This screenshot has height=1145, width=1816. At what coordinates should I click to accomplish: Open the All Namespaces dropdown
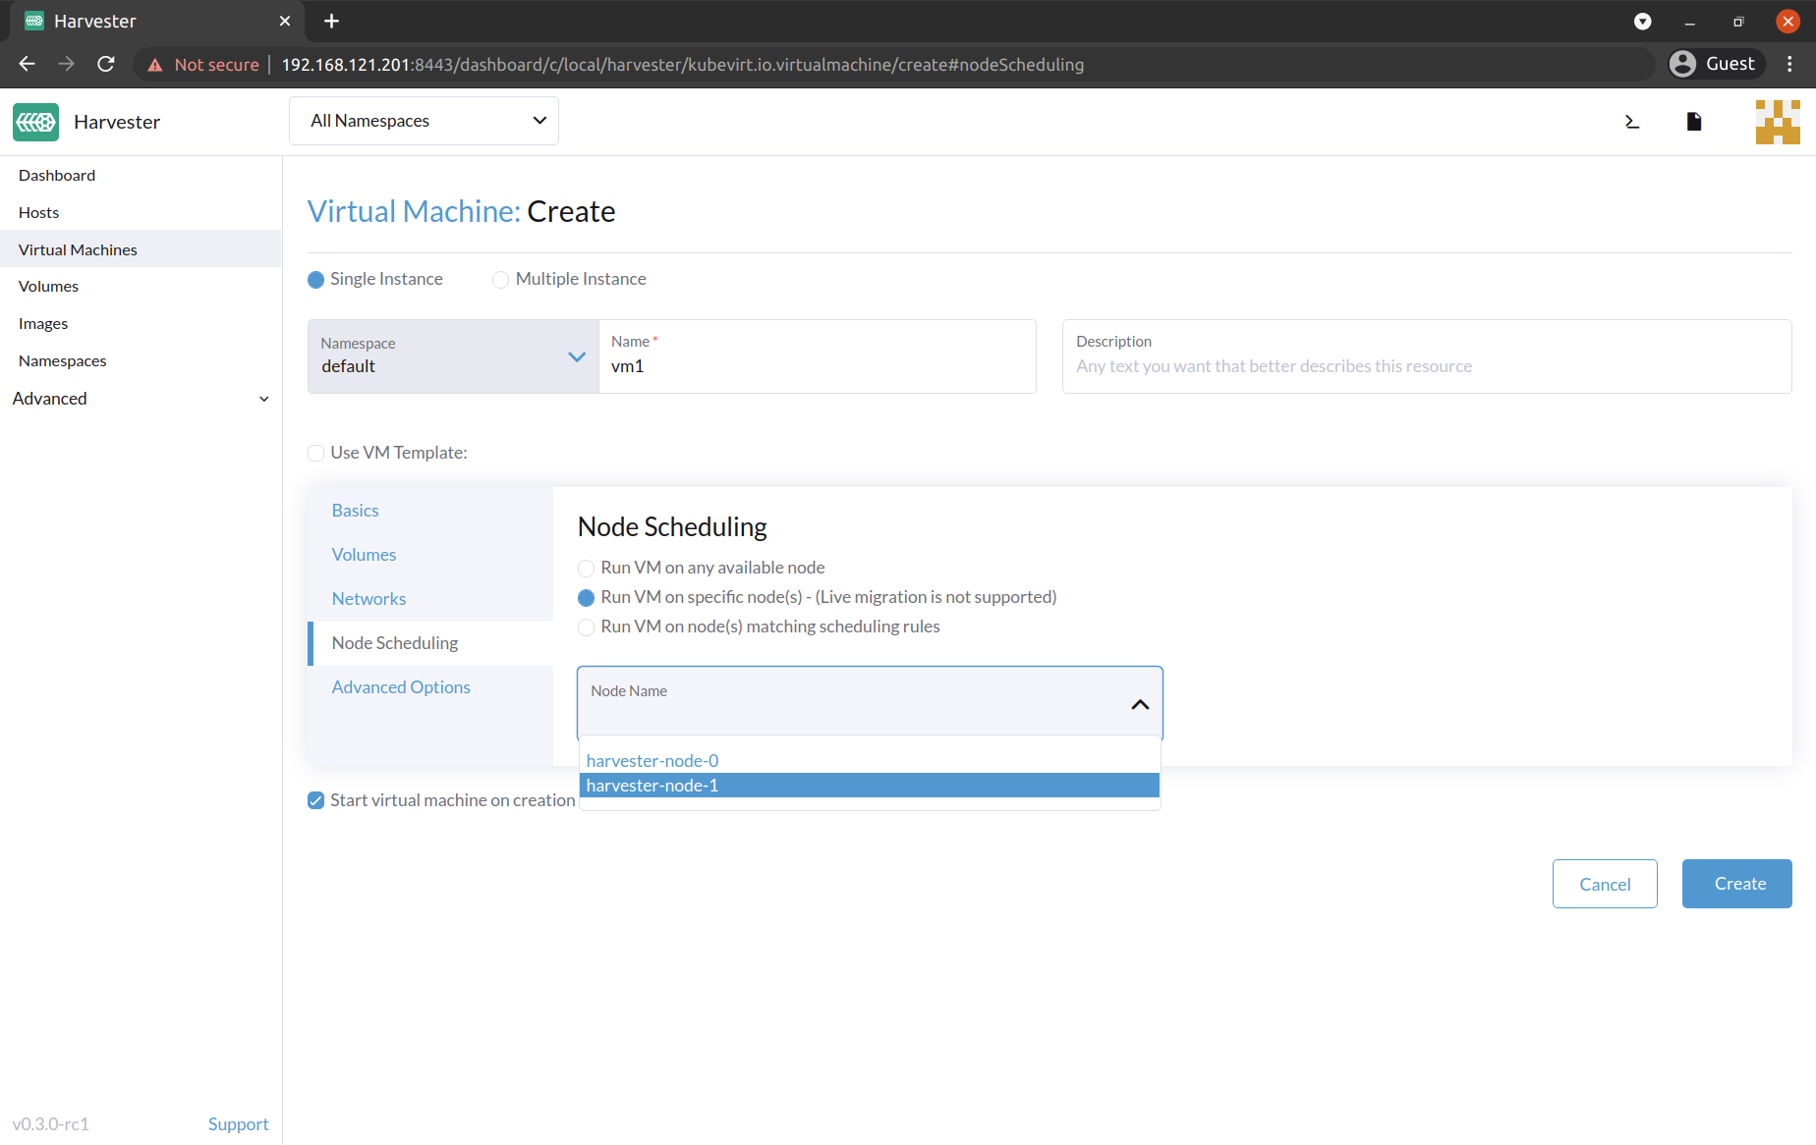pos(424,121)
